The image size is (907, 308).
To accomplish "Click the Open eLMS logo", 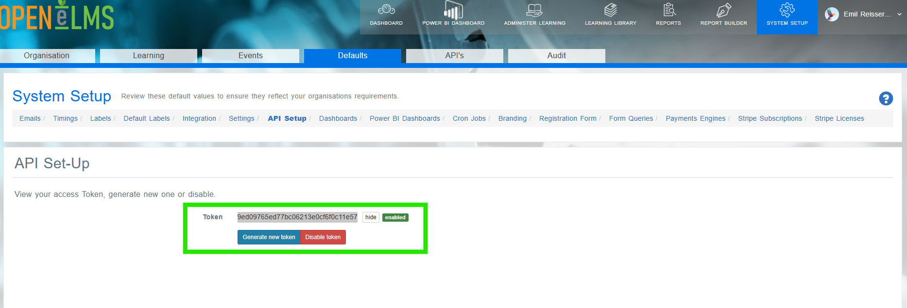I will coord(57,16).
